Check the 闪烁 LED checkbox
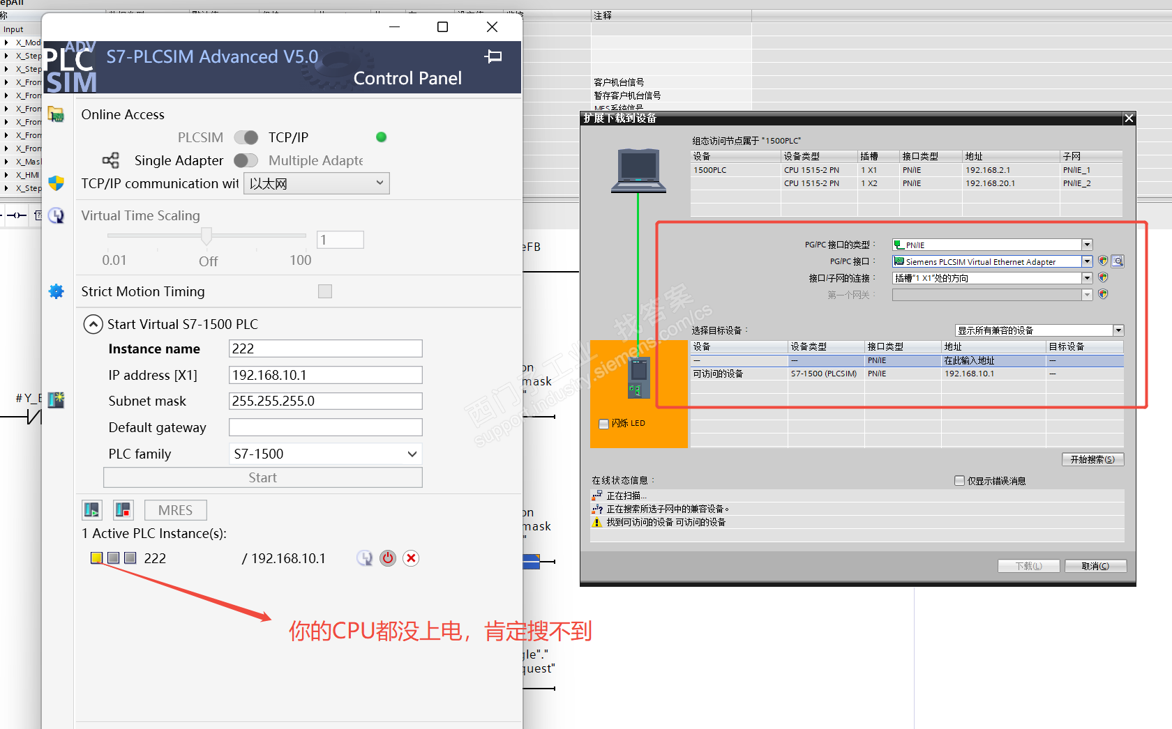The width and height of the screenshot is (1172, 729). click(x=604, y=423)
